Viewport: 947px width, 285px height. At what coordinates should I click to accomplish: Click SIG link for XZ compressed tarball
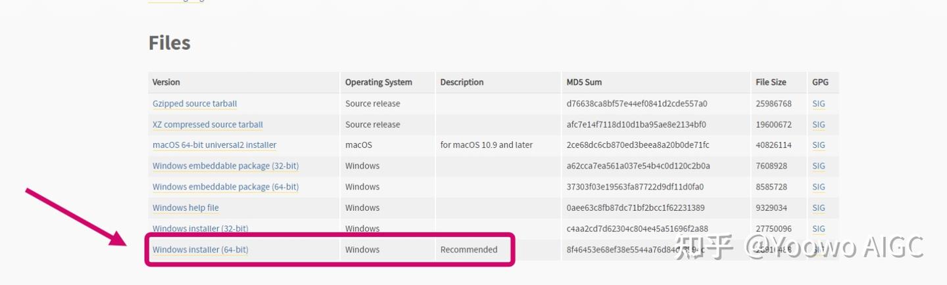click(818, 125)
